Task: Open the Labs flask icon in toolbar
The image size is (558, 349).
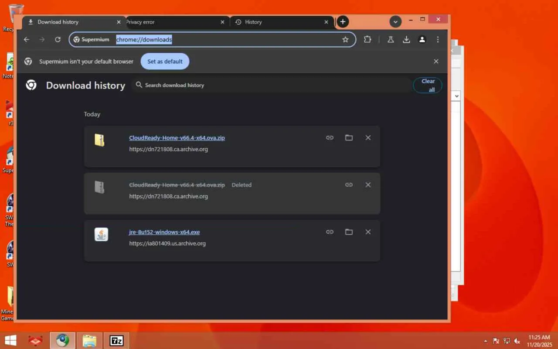Action: pyautogui.click(x=391, y=40)
